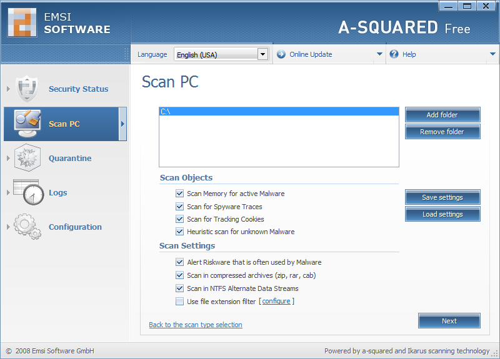Toggle Scan in NTFS Alternate Data Streams

coord(179,288)
